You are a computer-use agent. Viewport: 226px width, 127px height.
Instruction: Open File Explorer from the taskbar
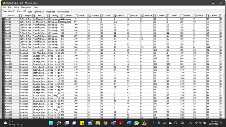[x=98, y=123]
